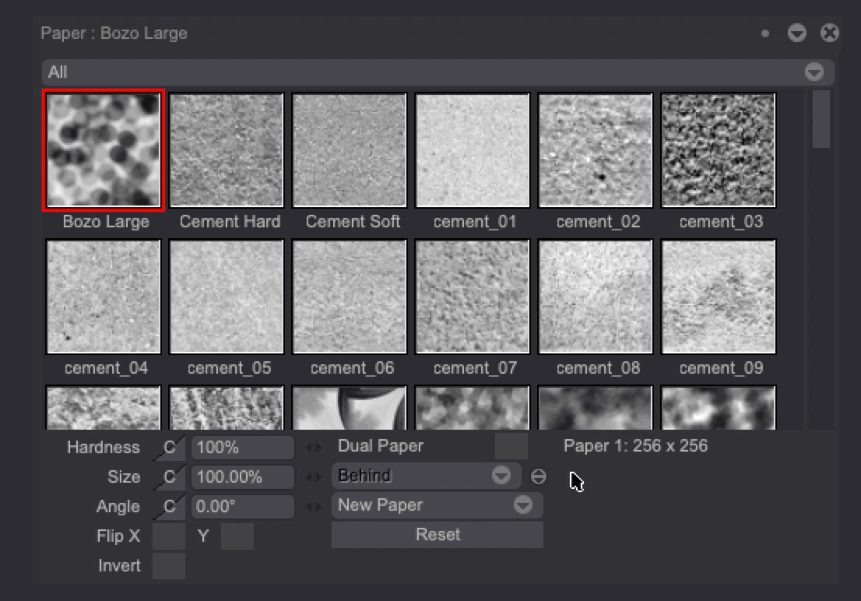The height and width of the screenshot is (601, 861).
Task: Click the Size curve C icon
Action: (x=169, y=477)
